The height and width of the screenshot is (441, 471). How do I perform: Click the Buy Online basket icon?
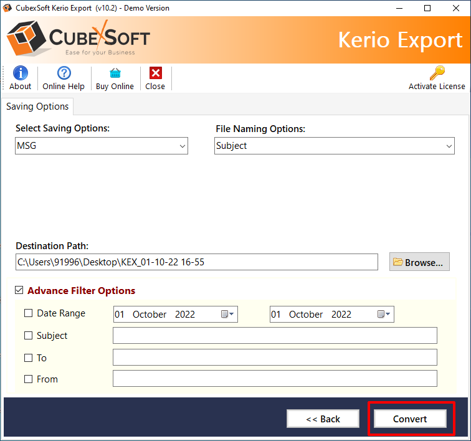tap(115, 73)
